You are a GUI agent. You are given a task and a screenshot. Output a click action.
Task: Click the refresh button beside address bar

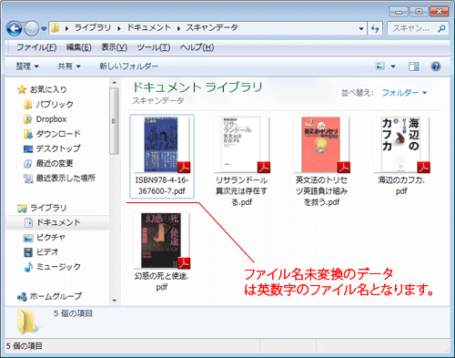coord(375,28)
